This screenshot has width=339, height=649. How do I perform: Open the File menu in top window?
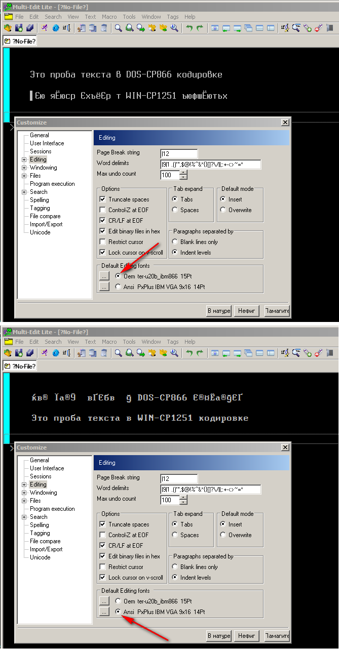coord(19,17)
